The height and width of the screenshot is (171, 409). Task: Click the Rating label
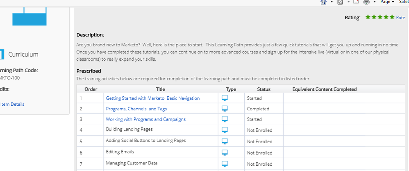(353, 18)
